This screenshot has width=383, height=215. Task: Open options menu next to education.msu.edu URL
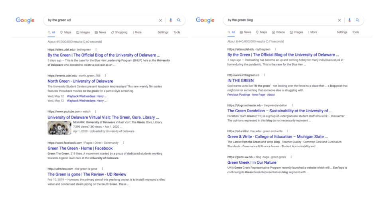(288, 131)
